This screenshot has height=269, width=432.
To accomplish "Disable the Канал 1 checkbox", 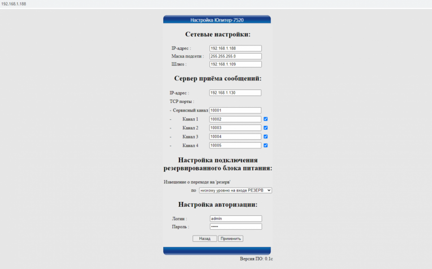I will tap(265, 119).
